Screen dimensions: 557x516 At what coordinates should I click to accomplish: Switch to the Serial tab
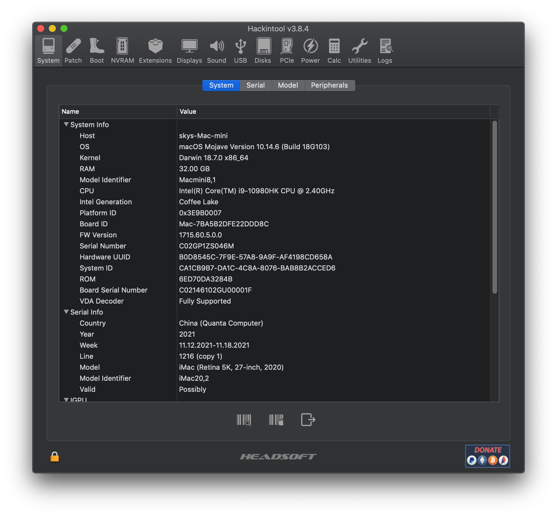(256, 85)
